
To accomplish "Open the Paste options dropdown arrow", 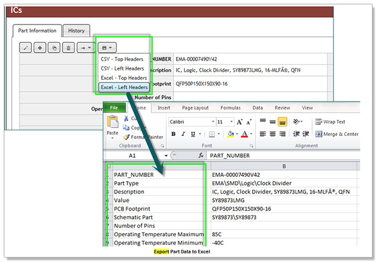I will [113, 138].
